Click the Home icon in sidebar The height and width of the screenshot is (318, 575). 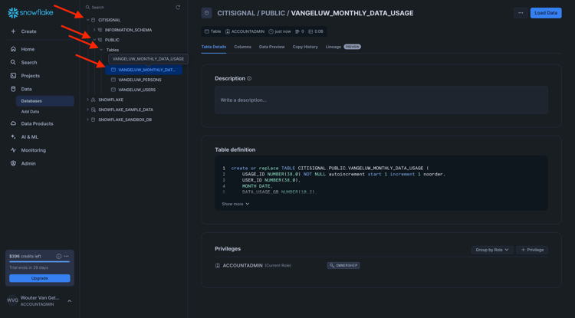(x=13, y=49)
